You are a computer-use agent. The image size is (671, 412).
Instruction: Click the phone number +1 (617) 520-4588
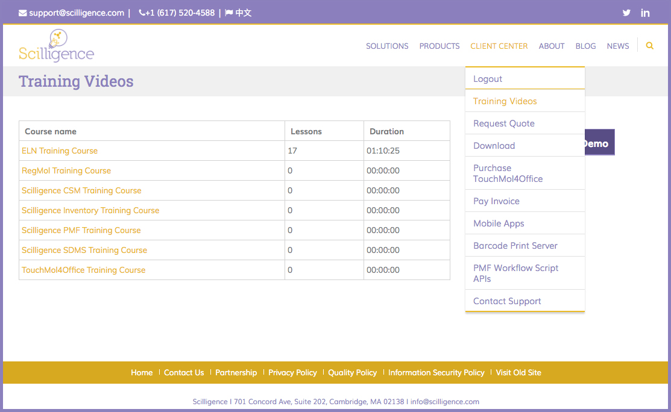click(180, 13)
